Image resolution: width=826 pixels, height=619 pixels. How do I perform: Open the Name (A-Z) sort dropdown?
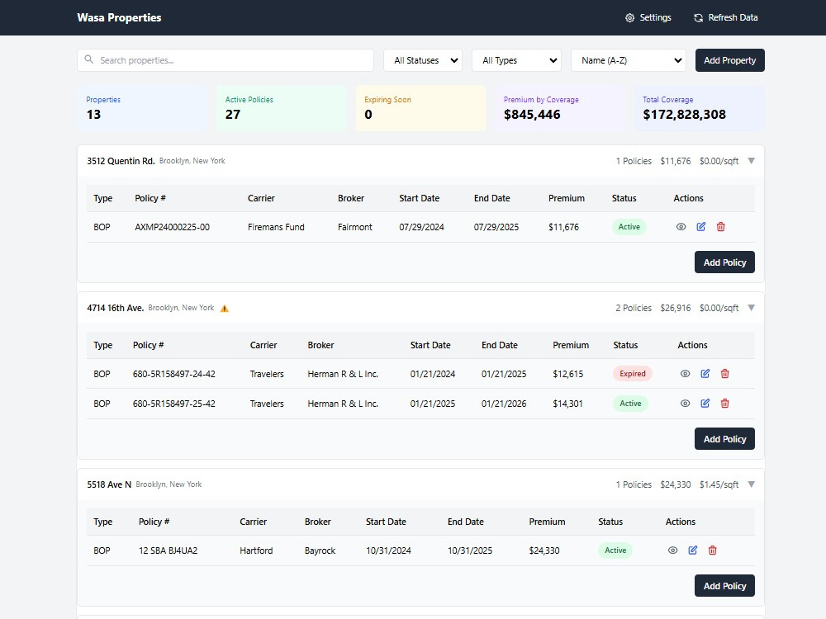click(629, 60)
